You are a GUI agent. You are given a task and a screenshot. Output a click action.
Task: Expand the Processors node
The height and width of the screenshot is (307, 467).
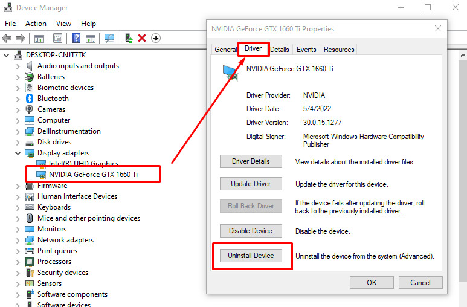point(18,262)
